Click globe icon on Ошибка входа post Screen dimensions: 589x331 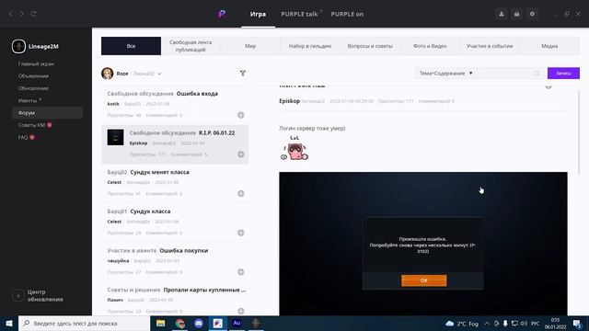tap(241, 115)
